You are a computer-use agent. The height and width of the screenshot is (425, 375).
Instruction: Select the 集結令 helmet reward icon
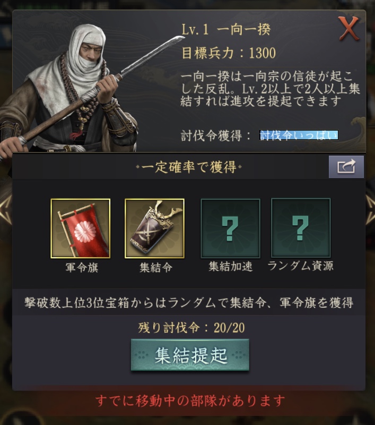click(154, 228)
